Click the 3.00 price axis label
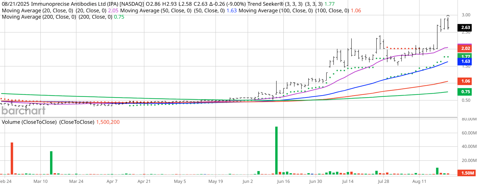 466,15
